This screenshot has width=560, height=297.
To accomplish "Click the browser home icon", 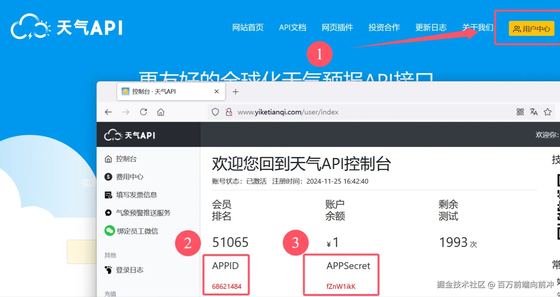I will (x=161, y=112).
